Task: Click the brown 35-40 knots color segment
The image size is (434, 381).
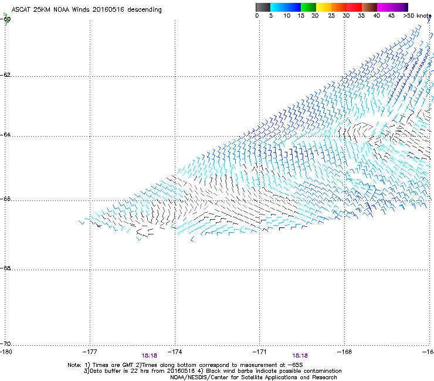Action: 369,7
